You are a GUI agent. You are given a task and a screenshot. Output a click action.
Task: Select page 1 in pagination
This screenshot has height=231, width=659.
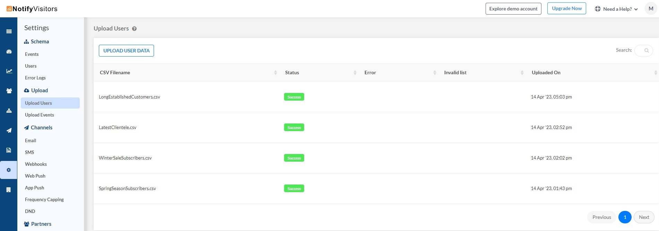[x=625, y=217]
